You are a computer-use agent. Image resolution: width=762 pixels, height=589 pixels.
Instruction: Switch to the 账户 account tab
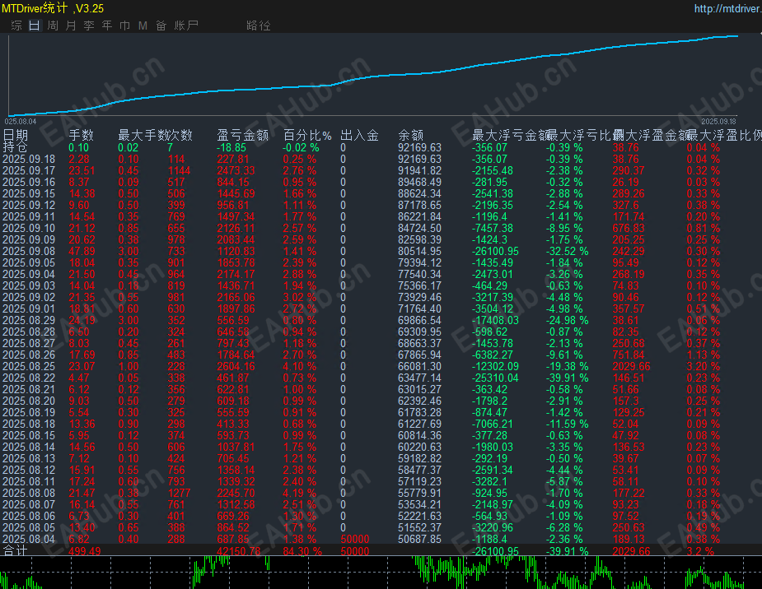(x=187, y=26)
